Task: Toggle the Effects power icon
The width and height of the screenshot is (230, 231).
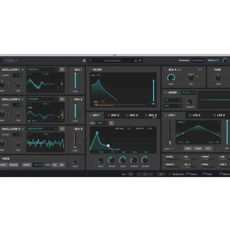Action: [218, 60]
